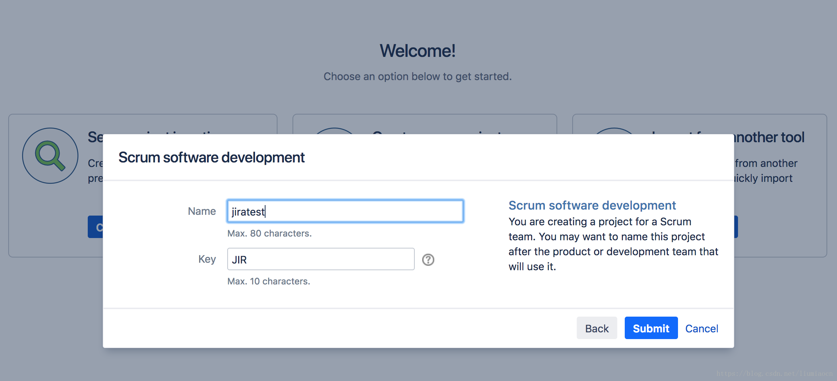This screenshot has width=837, height=381.
Task: Click the 'Max. 10 characters.' hint text
Action: click(269, 281)
